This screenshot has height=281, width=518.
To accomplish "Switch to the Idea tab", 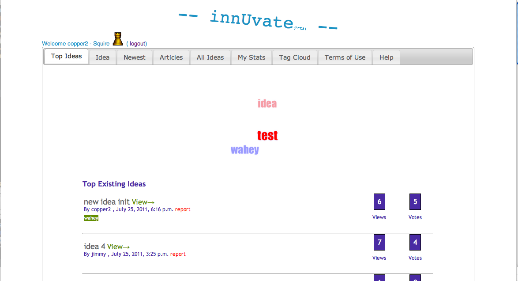I will 102,57.
